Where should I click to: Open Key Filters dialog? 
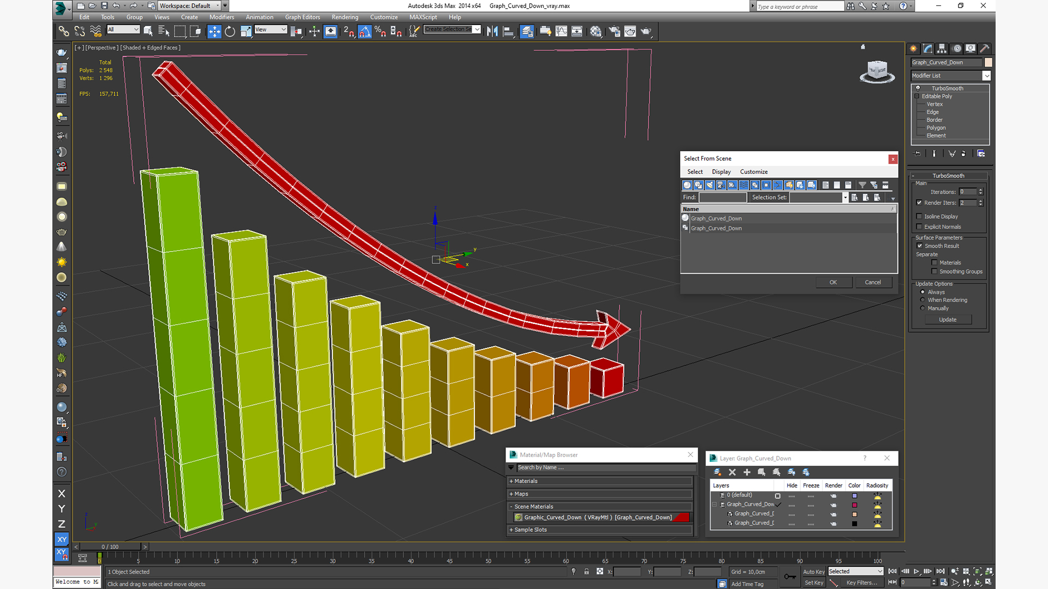point(862,583)
